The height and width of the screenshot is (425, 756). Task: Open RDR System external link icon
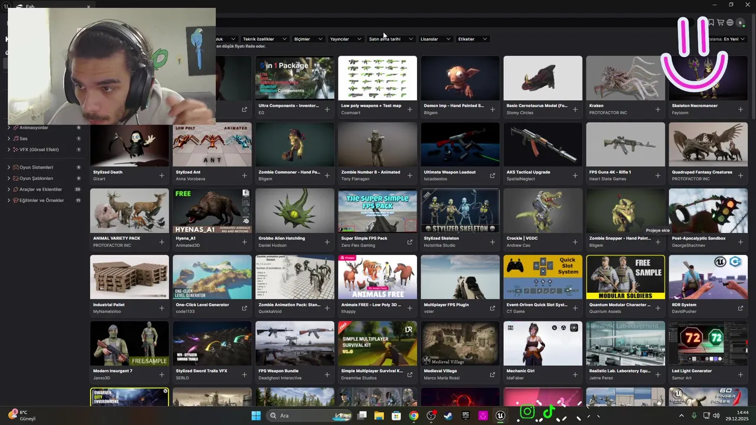[x=741, y=308]
